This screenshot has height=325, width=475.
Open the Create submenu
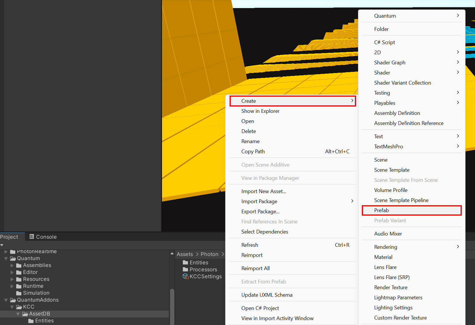click(x=293, y=101)
